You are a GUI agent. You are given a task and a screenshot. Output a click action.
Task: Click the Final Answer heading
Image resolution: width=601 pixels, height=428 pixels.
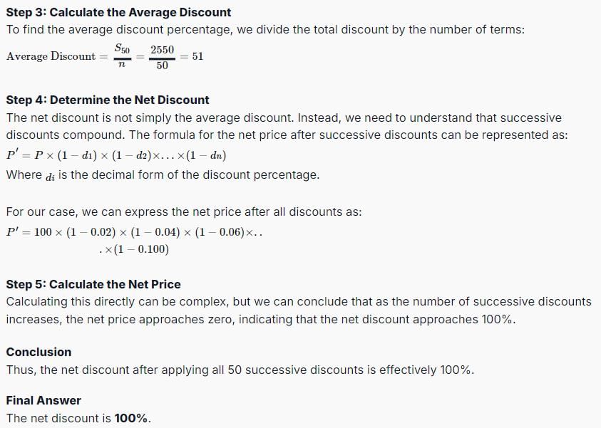click(x=43, y=400)
